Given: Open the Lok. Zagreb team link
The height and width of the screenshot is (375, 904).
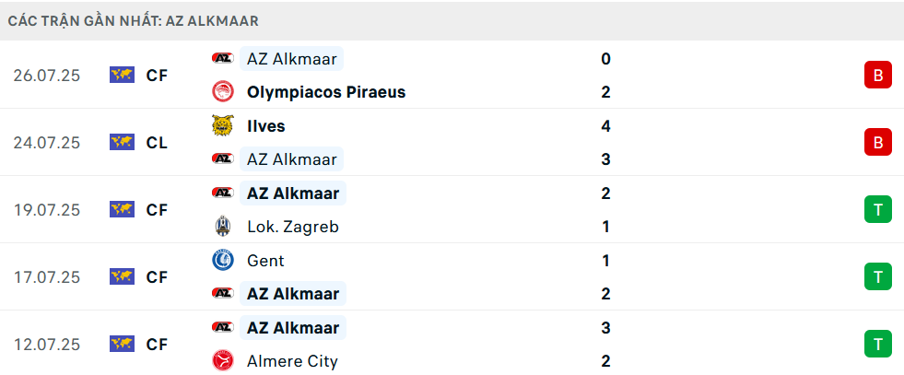Looking at the screenshot, I should [x=293, y=227].
